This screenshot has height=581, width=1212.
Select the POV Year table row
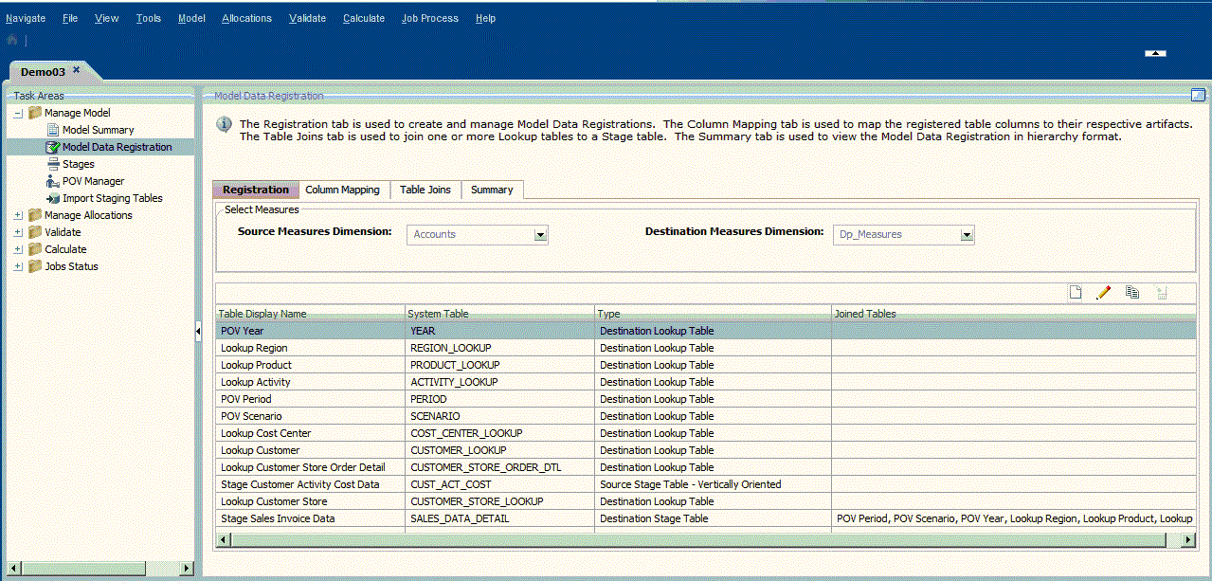706,331
